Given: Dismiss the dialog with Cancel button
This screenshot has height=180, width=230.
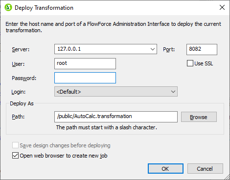Looking at the screenshot, I should pos(205,169).
